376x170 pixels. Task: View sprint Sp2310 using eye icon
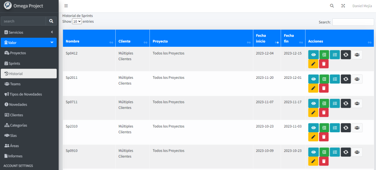[x=313, y=127]
